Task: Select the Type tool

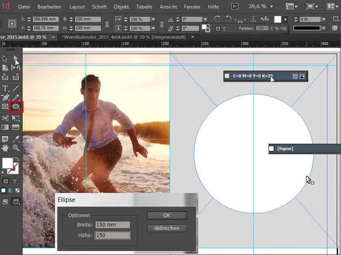Action: pos(5,88)
